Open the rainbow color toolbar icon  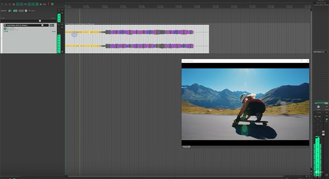tap(52, 4)
